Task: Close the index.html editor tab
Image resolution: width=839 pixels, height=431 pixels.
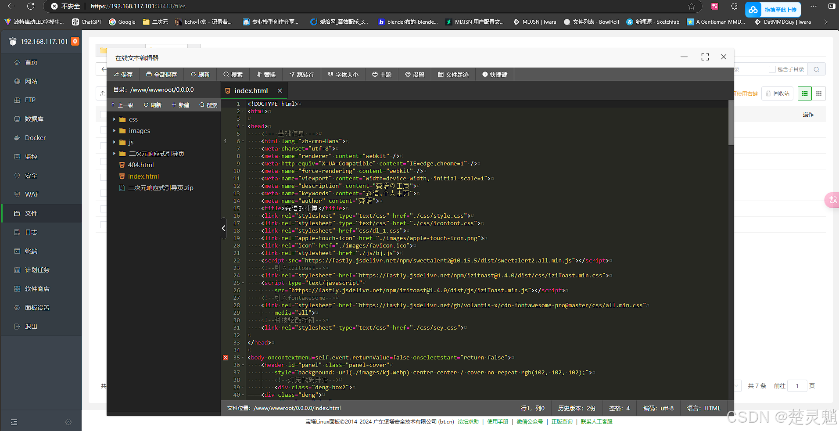Action: (x=280, y=90)
